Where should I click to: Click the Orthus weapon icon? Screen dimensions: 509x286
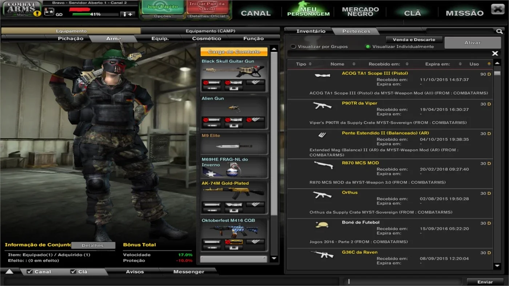pos(322,195)
